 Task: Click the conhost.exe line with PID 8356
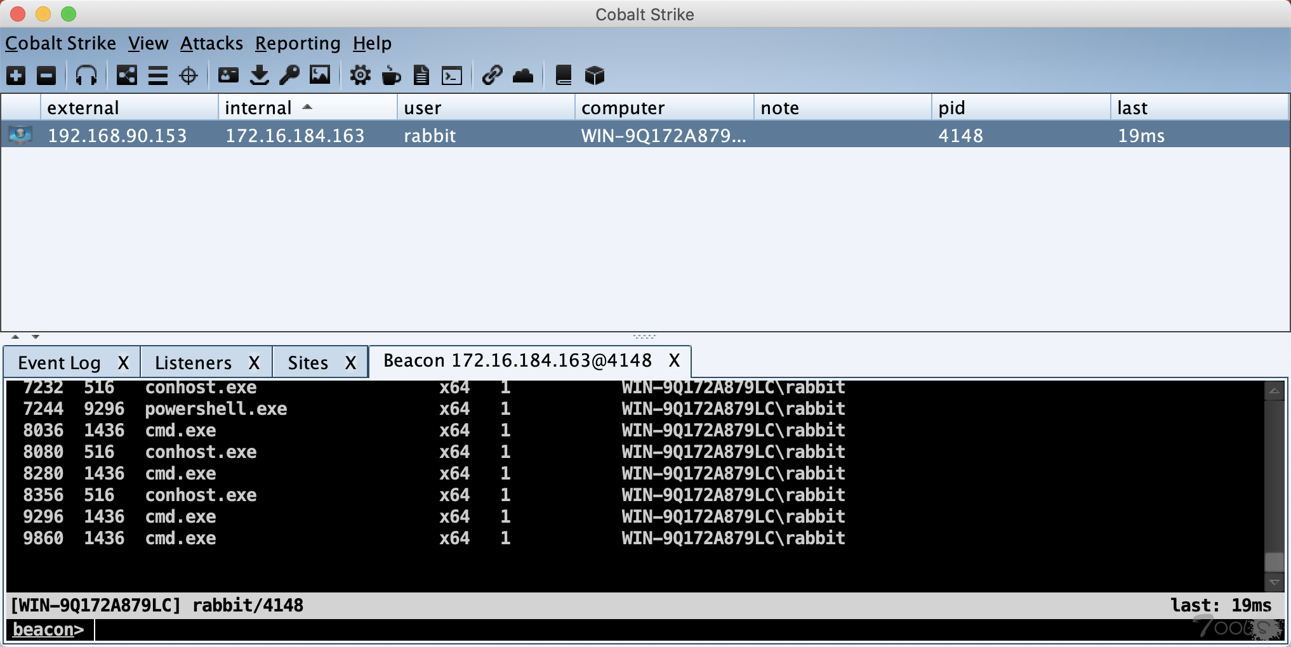click(x=434, y=495)
